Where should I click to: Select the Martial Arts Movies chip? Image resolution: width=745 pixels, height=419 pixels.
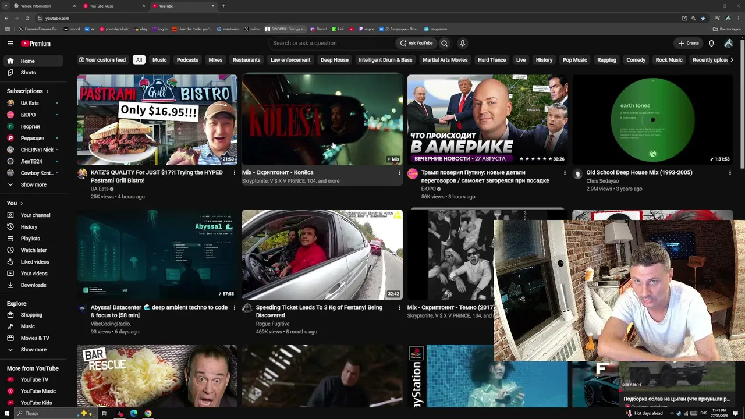point(445,60)
